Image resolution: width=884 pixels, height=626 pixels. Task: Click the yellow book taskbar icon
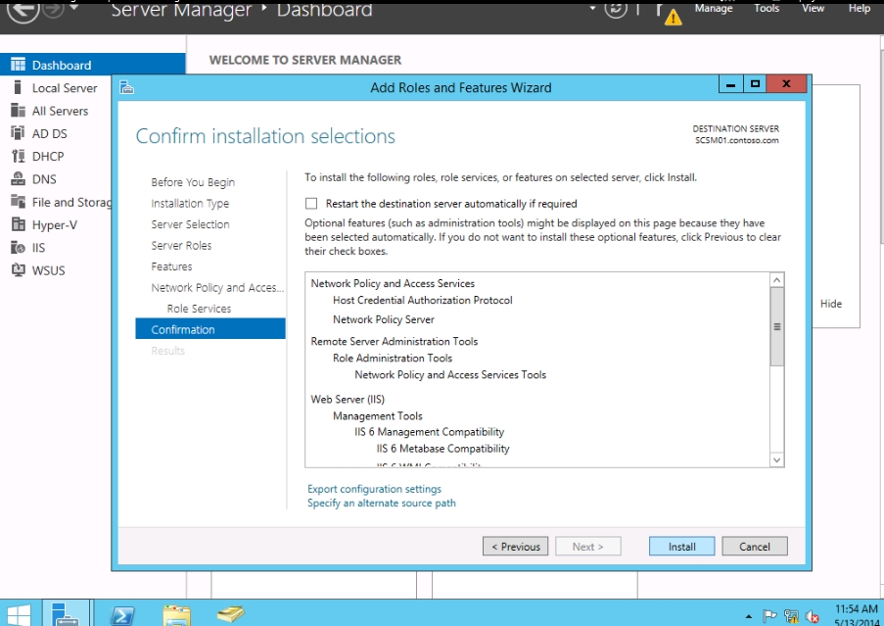pos(231,613)
